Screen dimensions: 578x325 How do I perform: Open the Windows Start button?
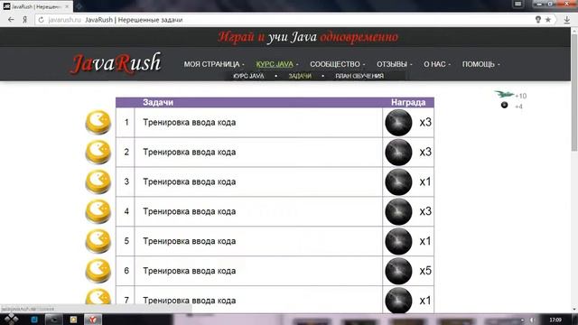[x=12, y=319]
